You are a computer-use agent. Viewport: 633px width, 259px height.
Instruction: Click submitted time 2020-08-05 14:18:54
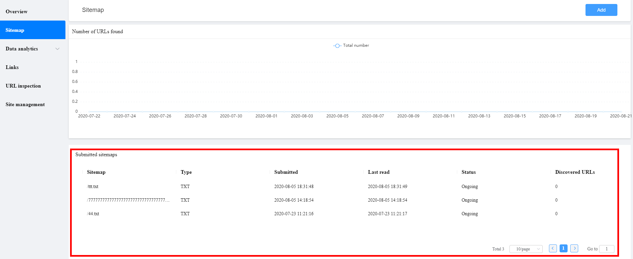294,200
